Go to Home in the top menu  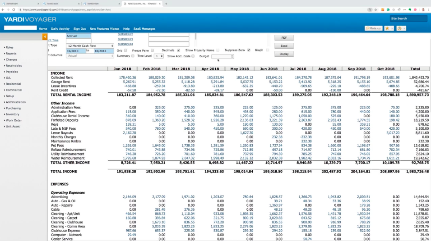[x=43, y=28]
